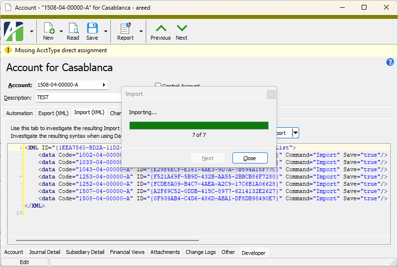
Task: Open the Subsidiary Detail tab
Action: click(85, 252)
